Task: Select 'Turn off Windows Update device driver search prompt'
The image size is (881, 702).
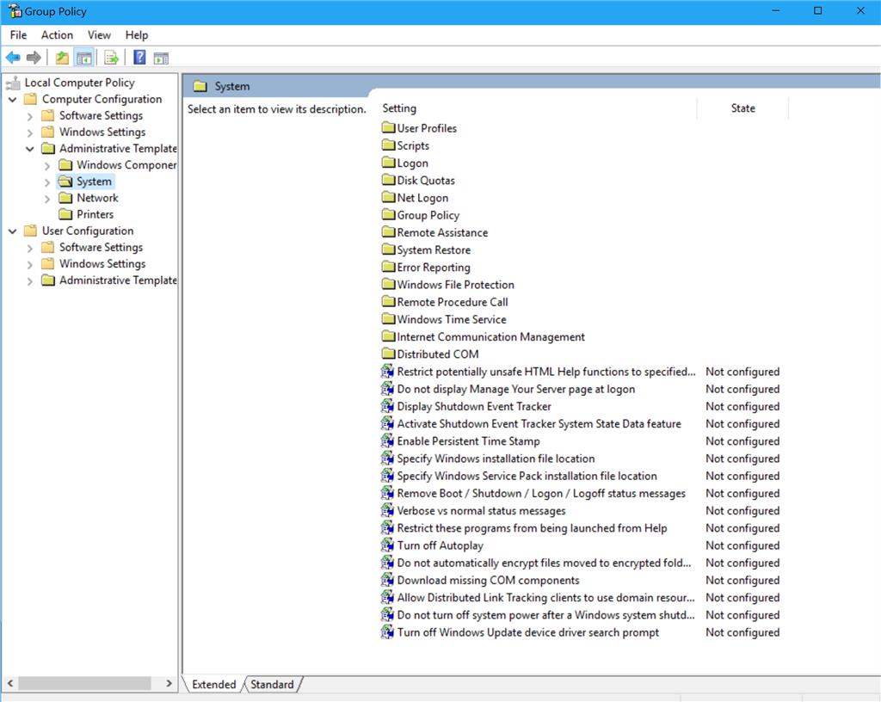Action: pos(527,632)
